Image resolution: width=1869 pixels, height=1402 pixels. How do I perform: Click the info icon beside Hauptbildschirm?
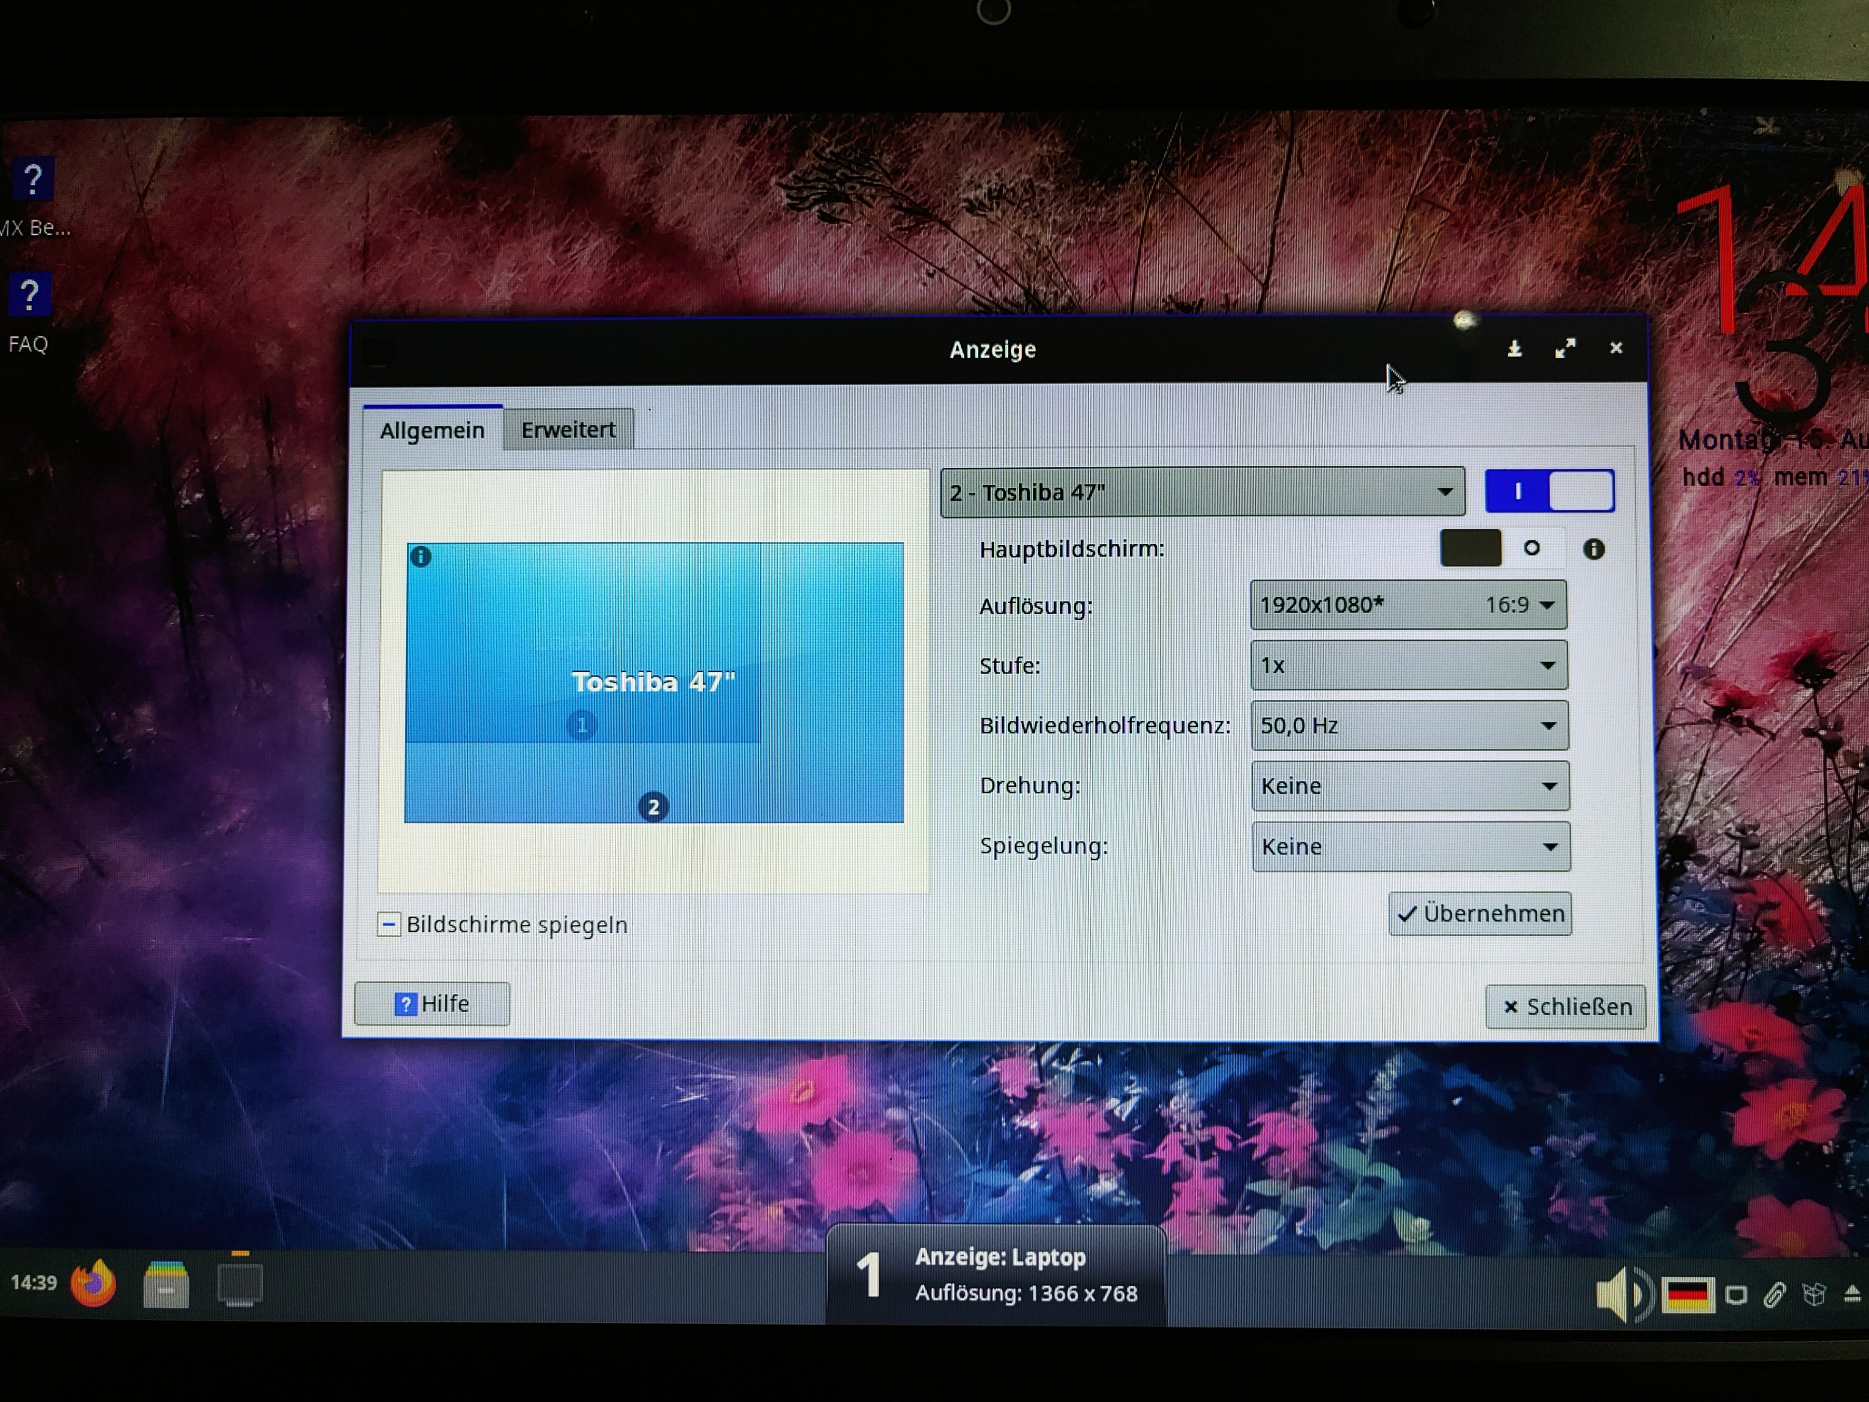pyautogui.click(x=1593, y=549)
